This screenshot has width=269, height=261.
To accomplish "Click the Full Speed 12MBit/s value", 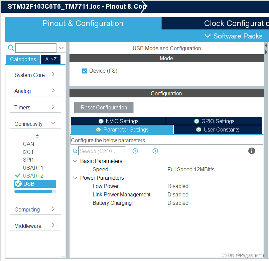I will [x=191, y=169].
